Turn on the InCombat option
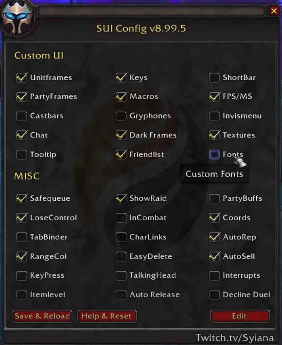This screenshot has width=282, height=345. point(121,218)
